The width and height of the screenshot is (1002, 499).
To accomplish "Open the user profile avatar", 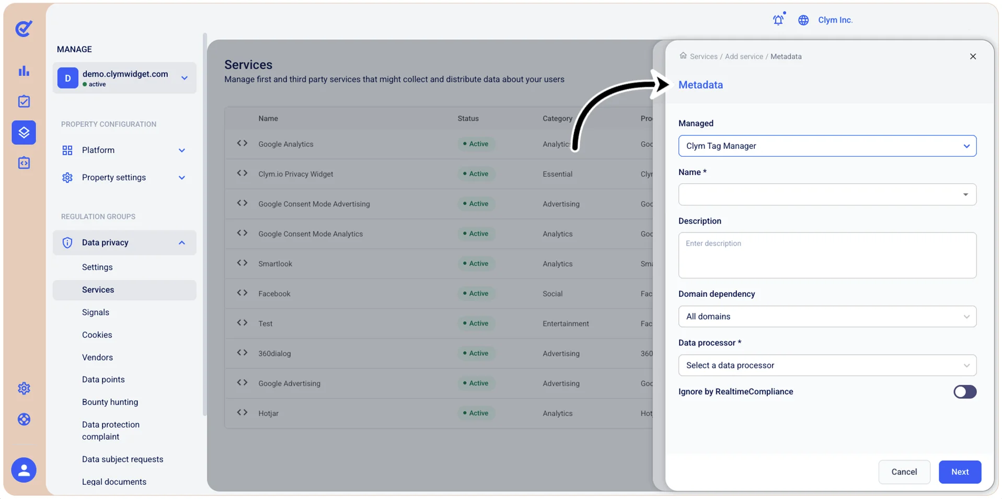I will (24, 470).
